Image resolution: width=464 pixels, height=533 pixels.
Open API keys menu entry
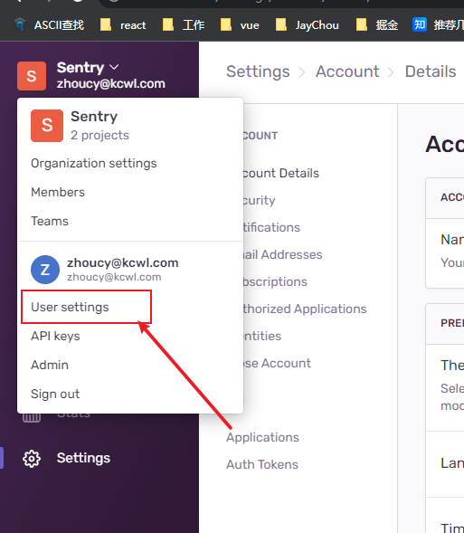[55, 336]
